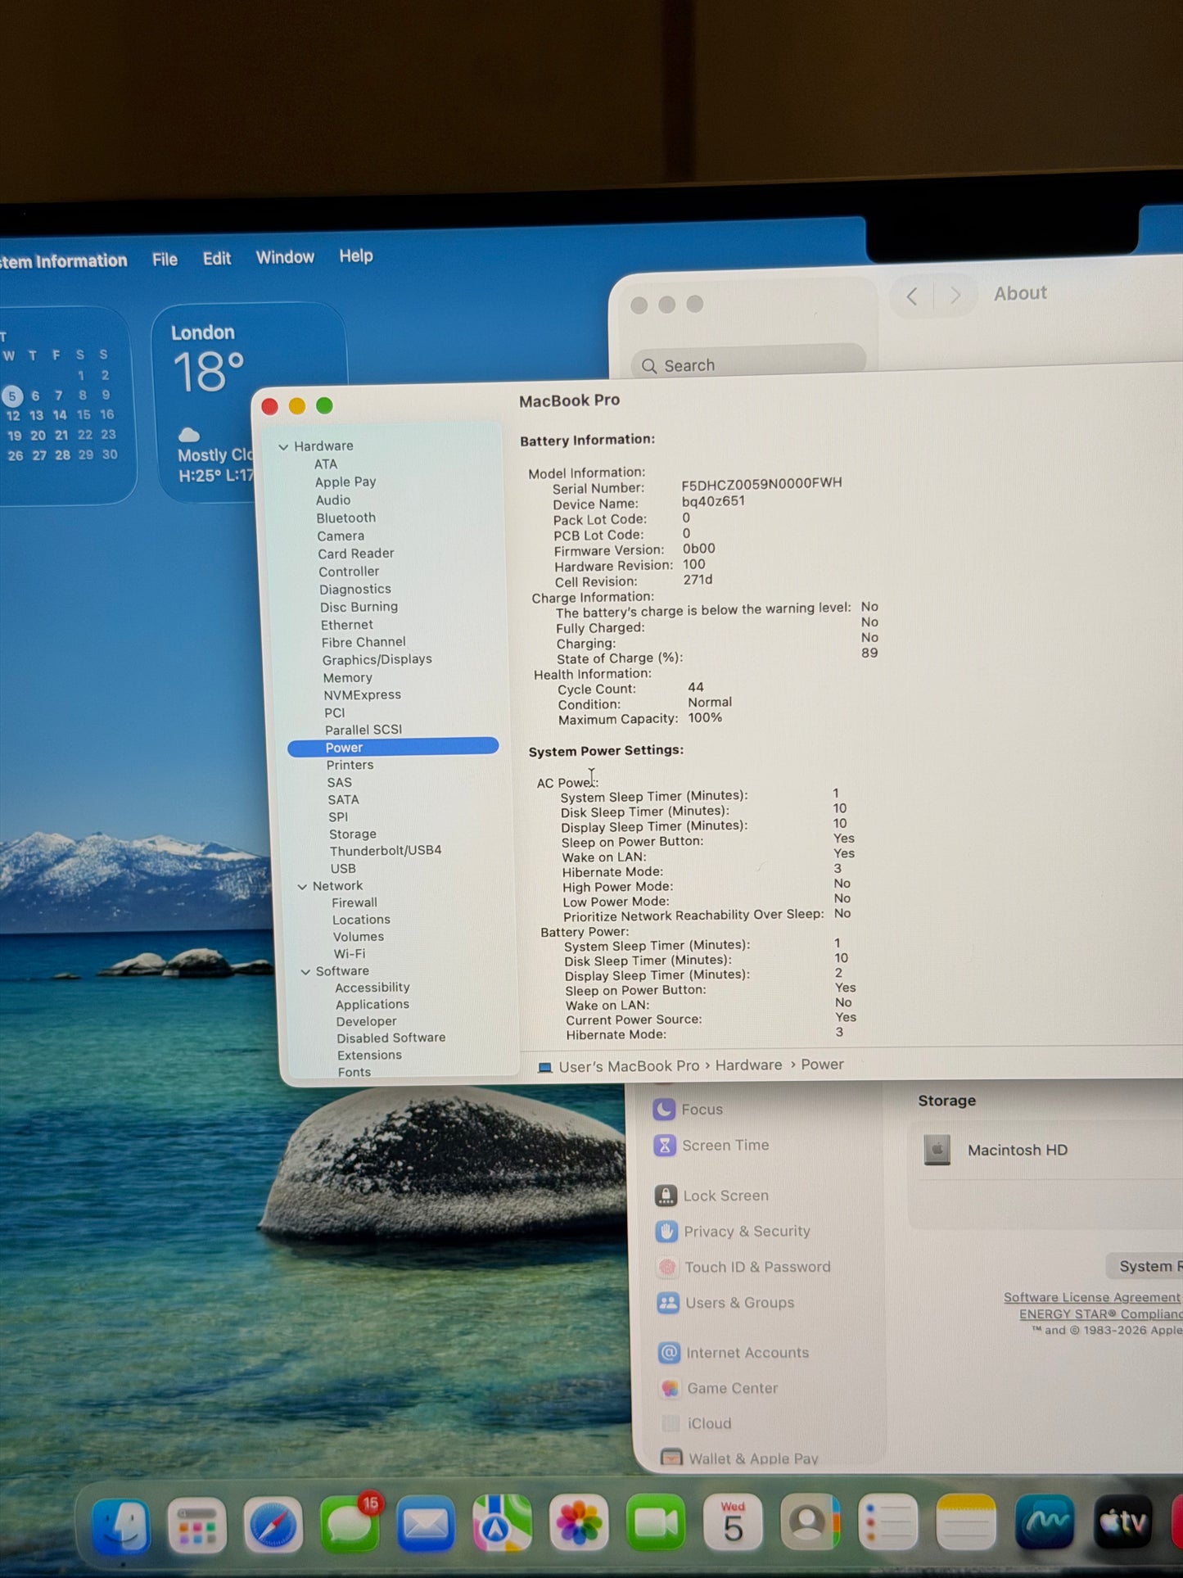Click the System Settings Search field
1183x1578 pixels.
748,364
